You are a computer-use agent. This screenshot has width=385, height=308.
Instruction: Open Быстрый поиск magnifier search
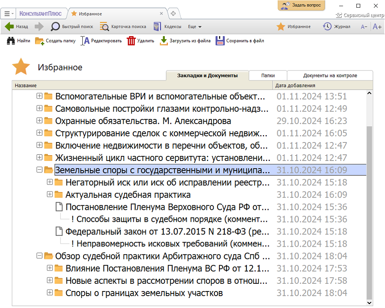click(x=56, y=27)
